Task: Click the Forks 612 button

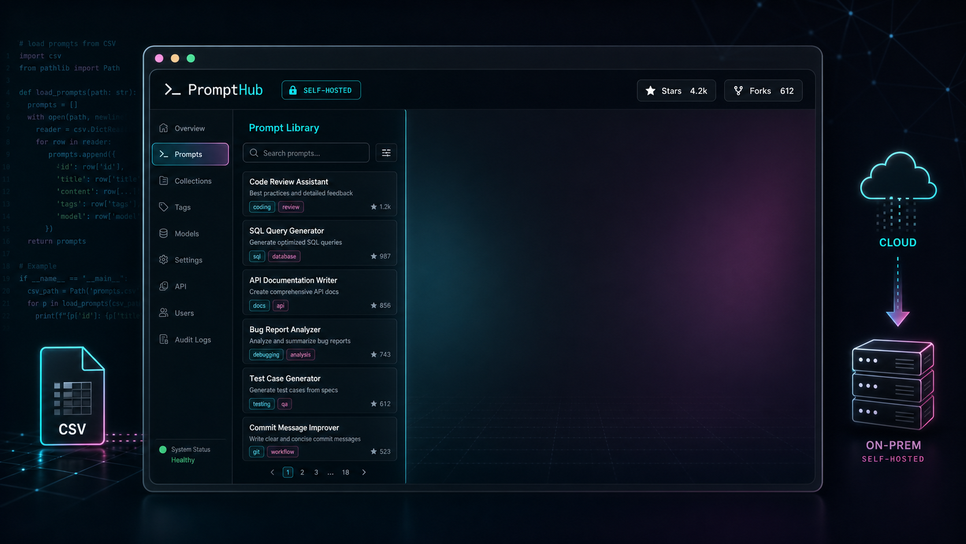Action: click(763, 91)
